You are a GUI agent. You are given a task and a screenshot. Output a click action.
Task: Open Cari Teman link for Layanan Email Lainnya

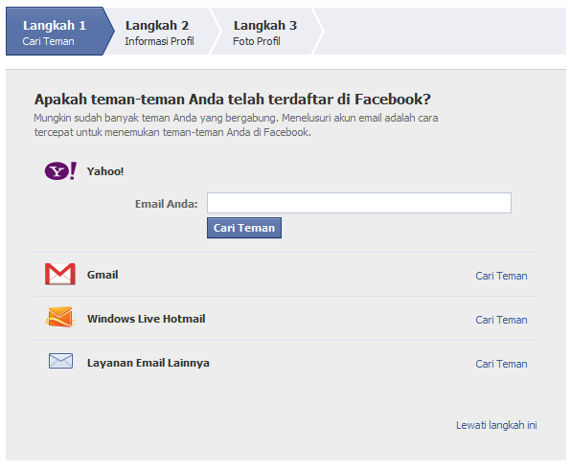pyautogui.click(x=501, y=364)
